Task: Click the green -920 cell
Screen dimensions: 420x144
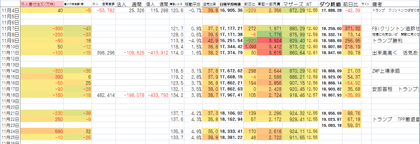Action: point(250,41)
